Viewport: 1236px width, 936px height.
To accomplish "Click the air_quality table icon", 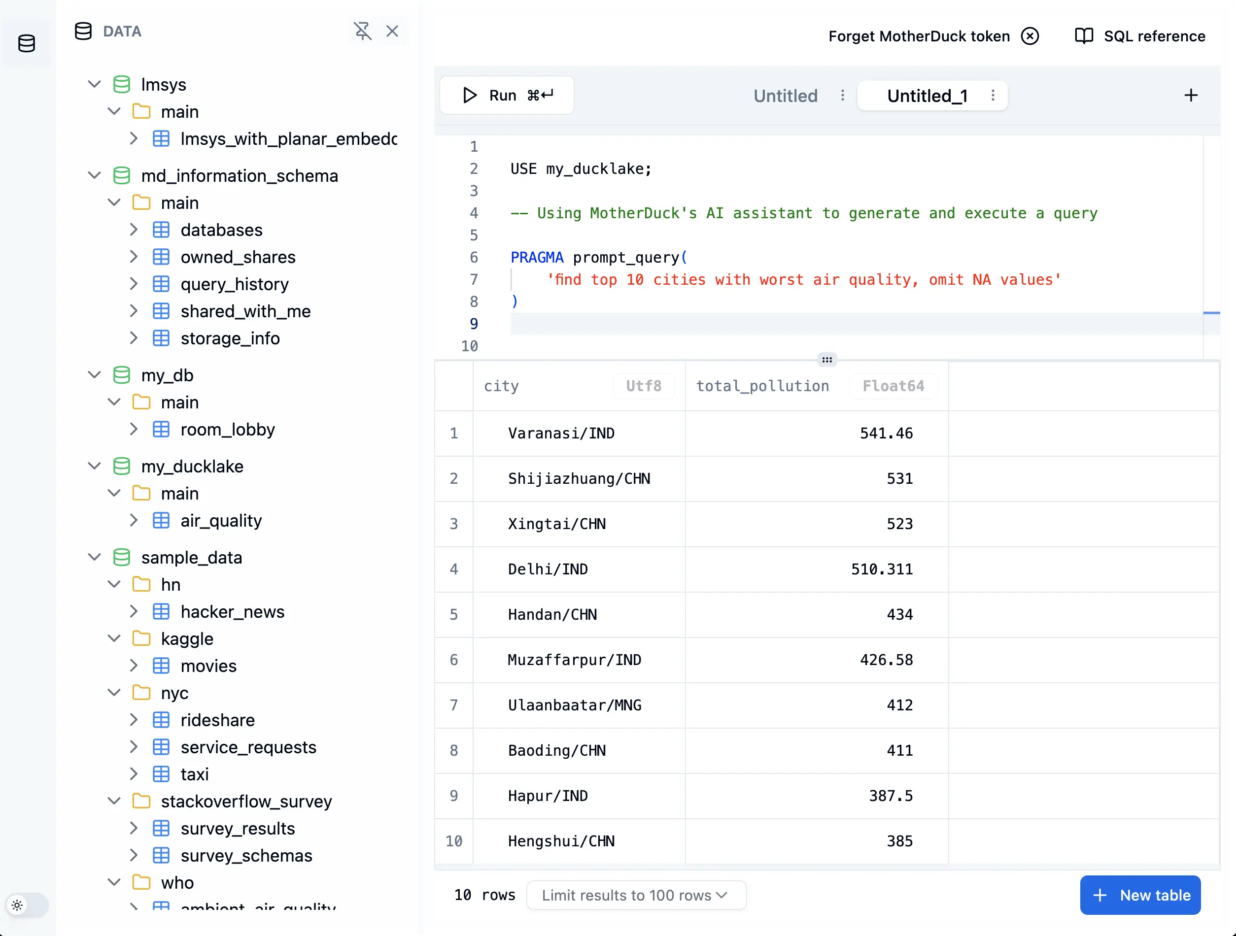I will point(162,520).
